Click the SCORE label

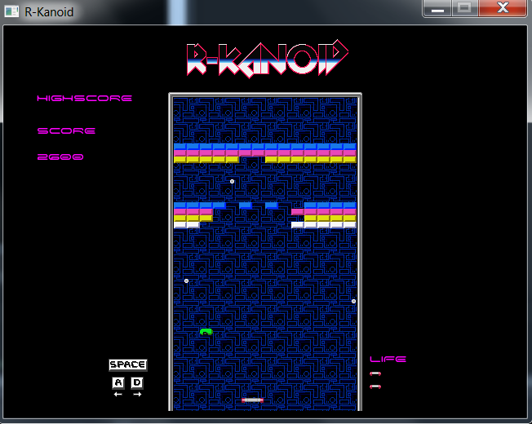click(66, 130)
